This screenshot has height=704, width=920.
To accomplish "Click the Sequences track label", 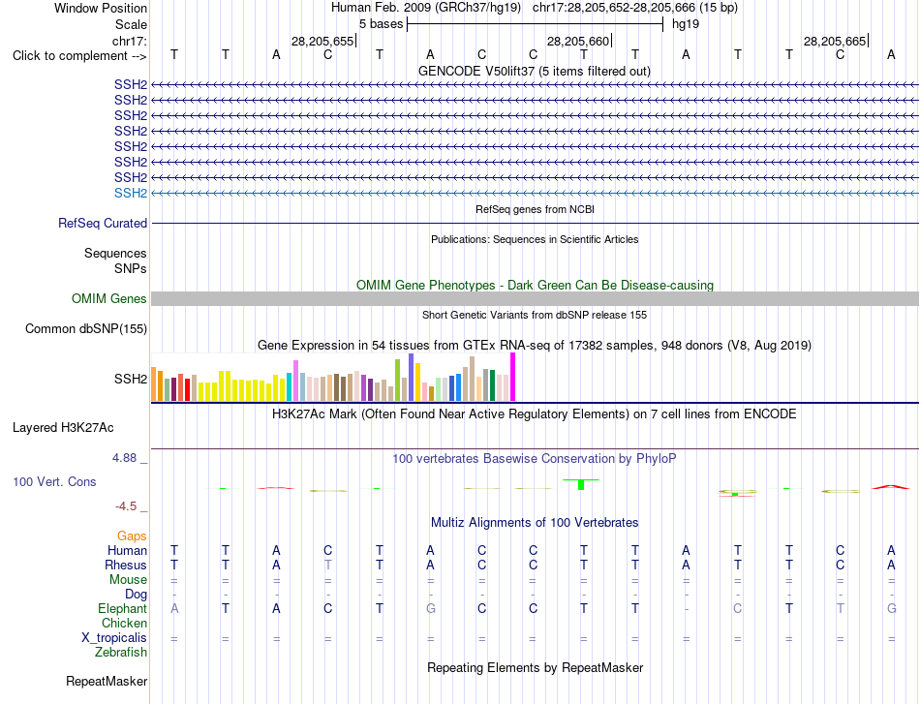I will point(115,254).
